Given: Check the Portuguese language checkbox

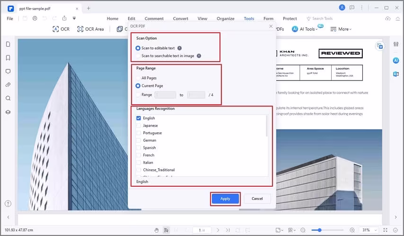Looking at the screenshot, I should 139,133.
